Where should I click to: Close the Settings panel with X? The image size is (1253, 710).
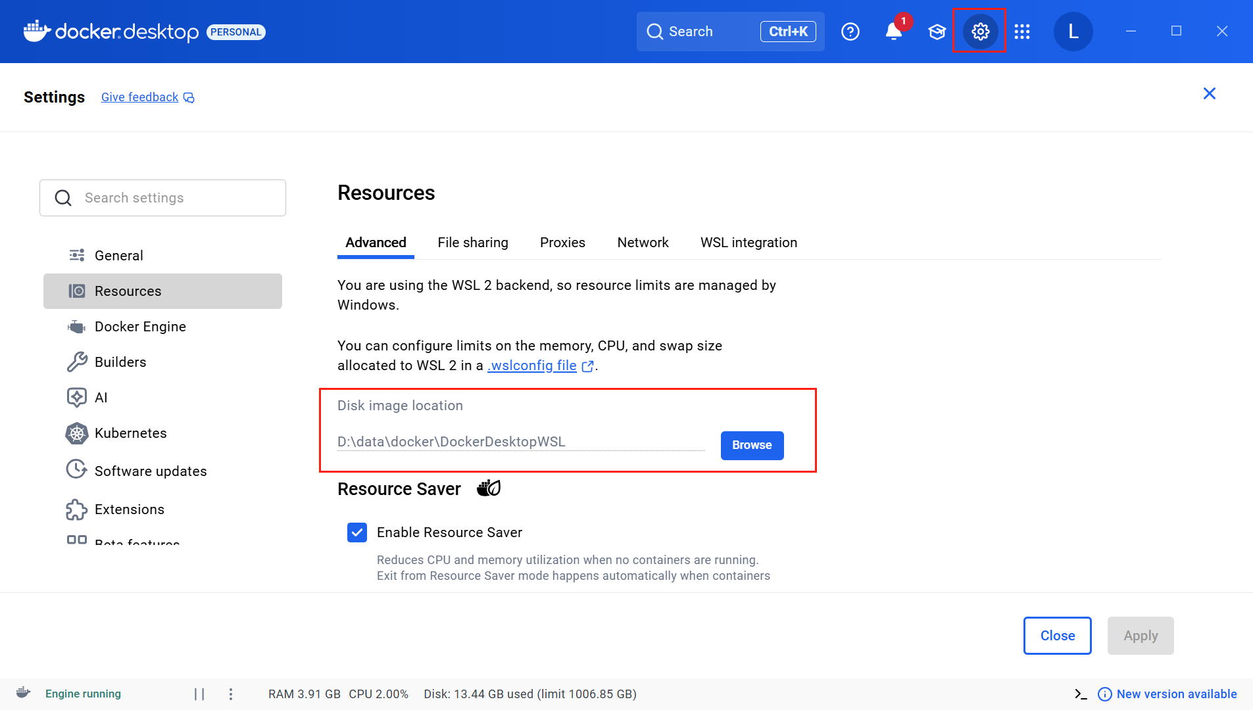(1209, 93)
